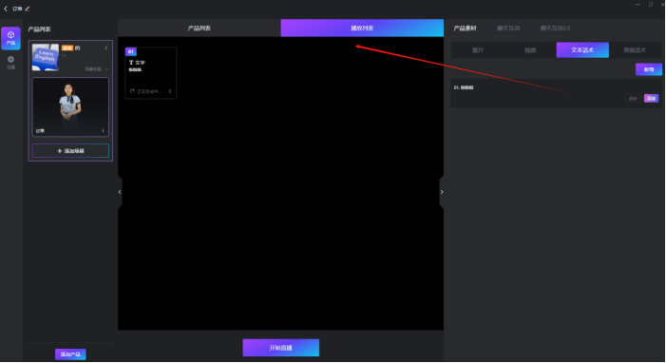Open the 聊天互动2.0 tab
666x363 pixels.
click(x=555, y=29)
